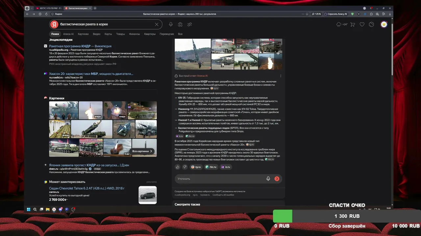Viewport: 421px width, 236px height.
Task: Open the rbc.ru source chip below the answer
Action: click(211, 167)
